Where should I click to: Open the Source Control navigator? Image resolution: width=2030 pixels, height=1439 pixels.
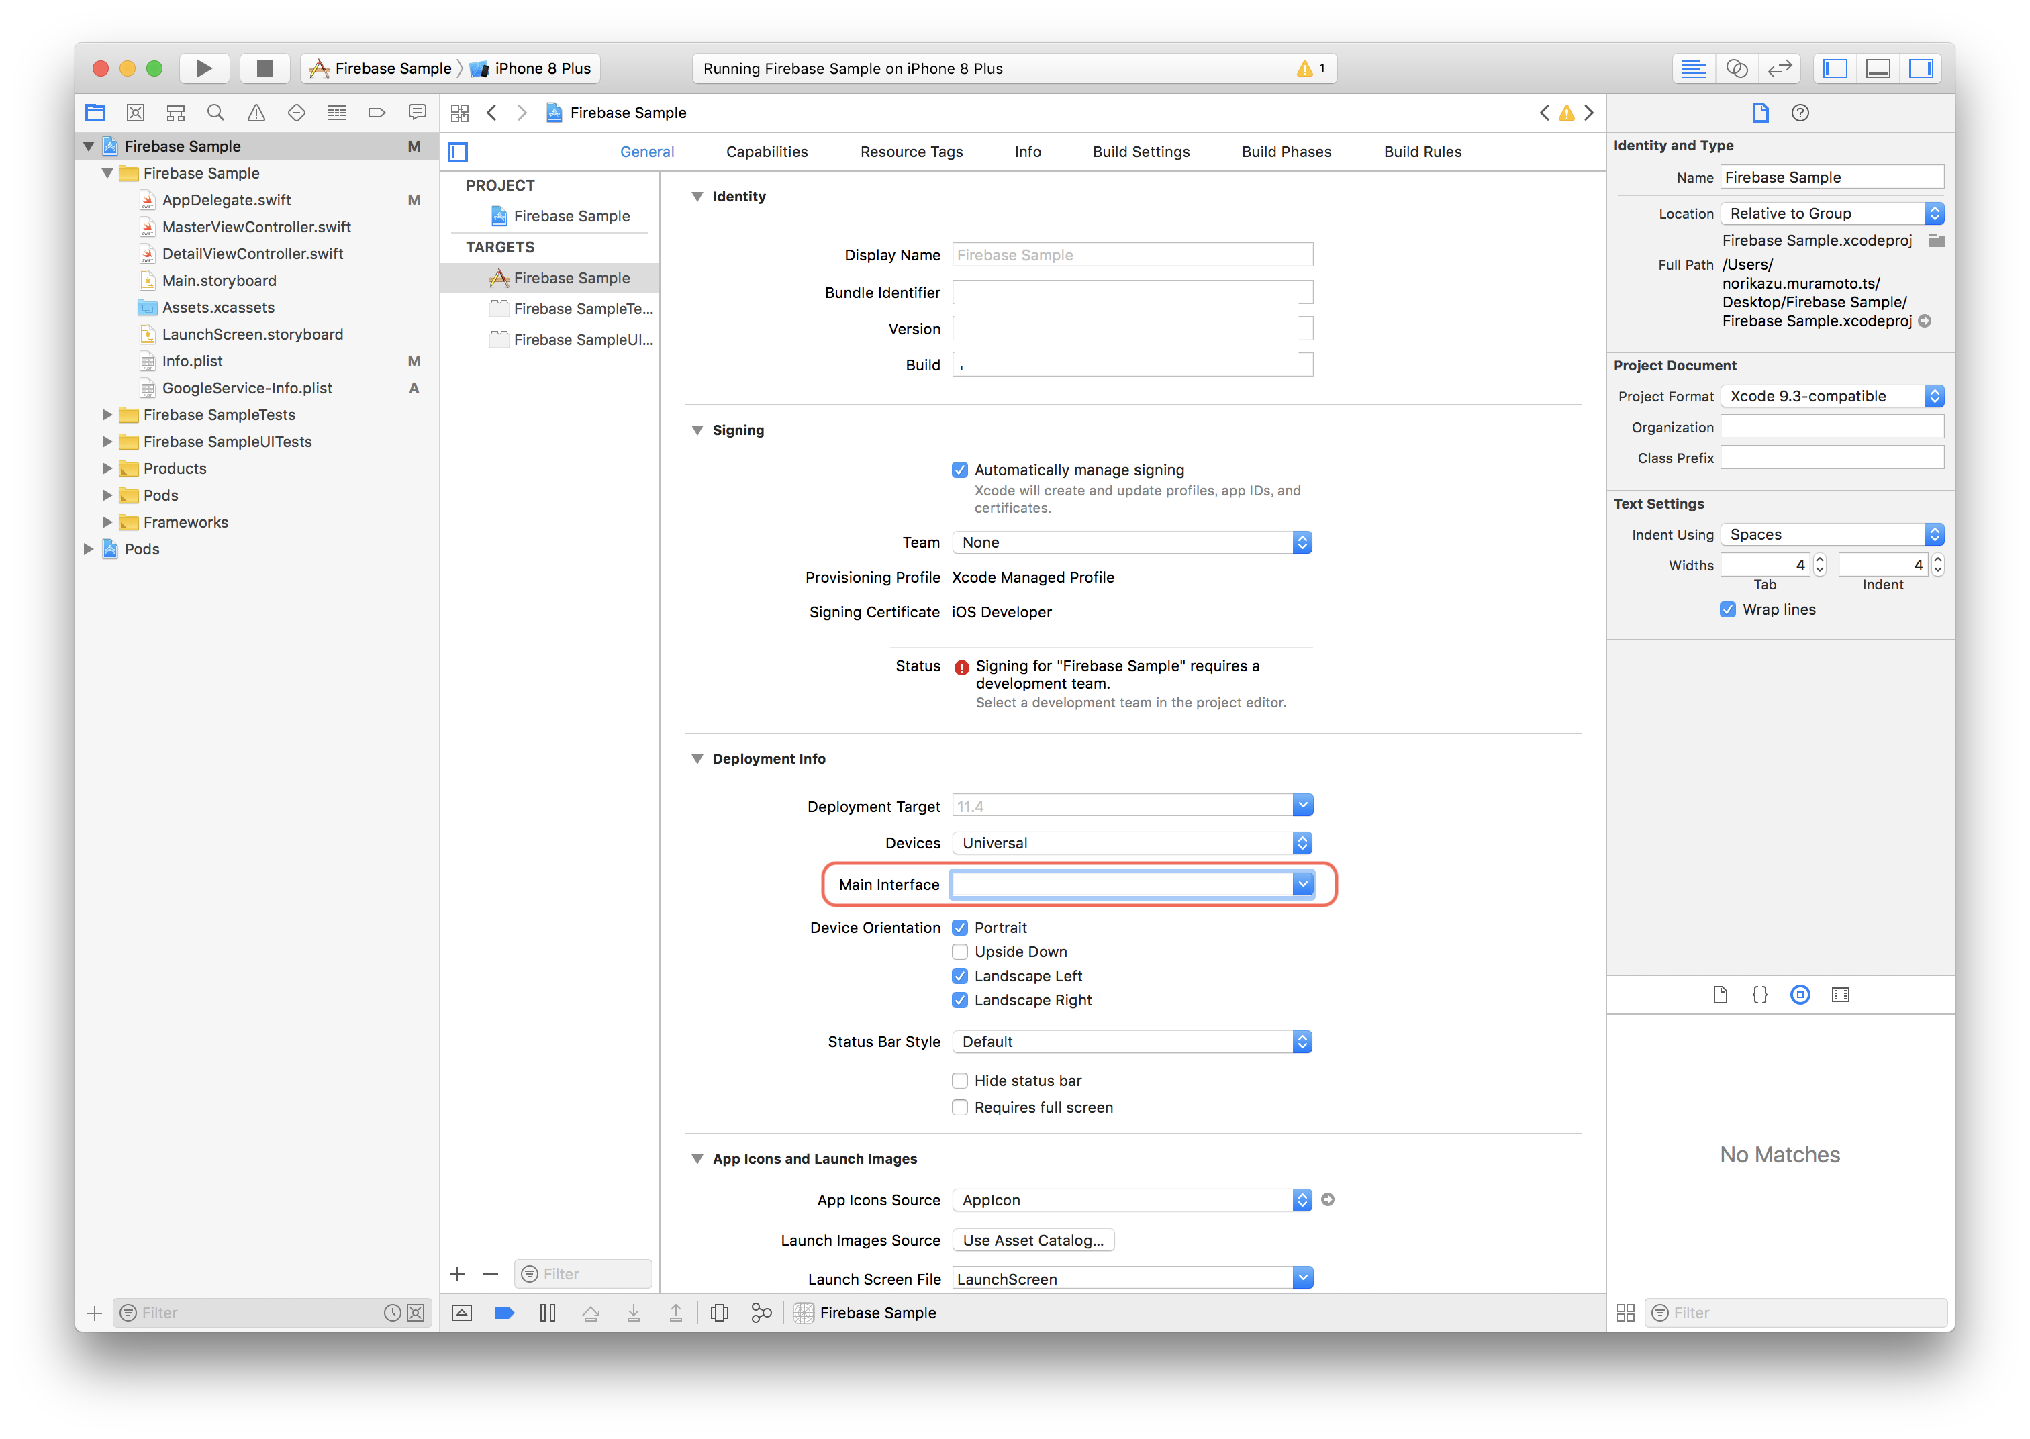pos(135,113)
